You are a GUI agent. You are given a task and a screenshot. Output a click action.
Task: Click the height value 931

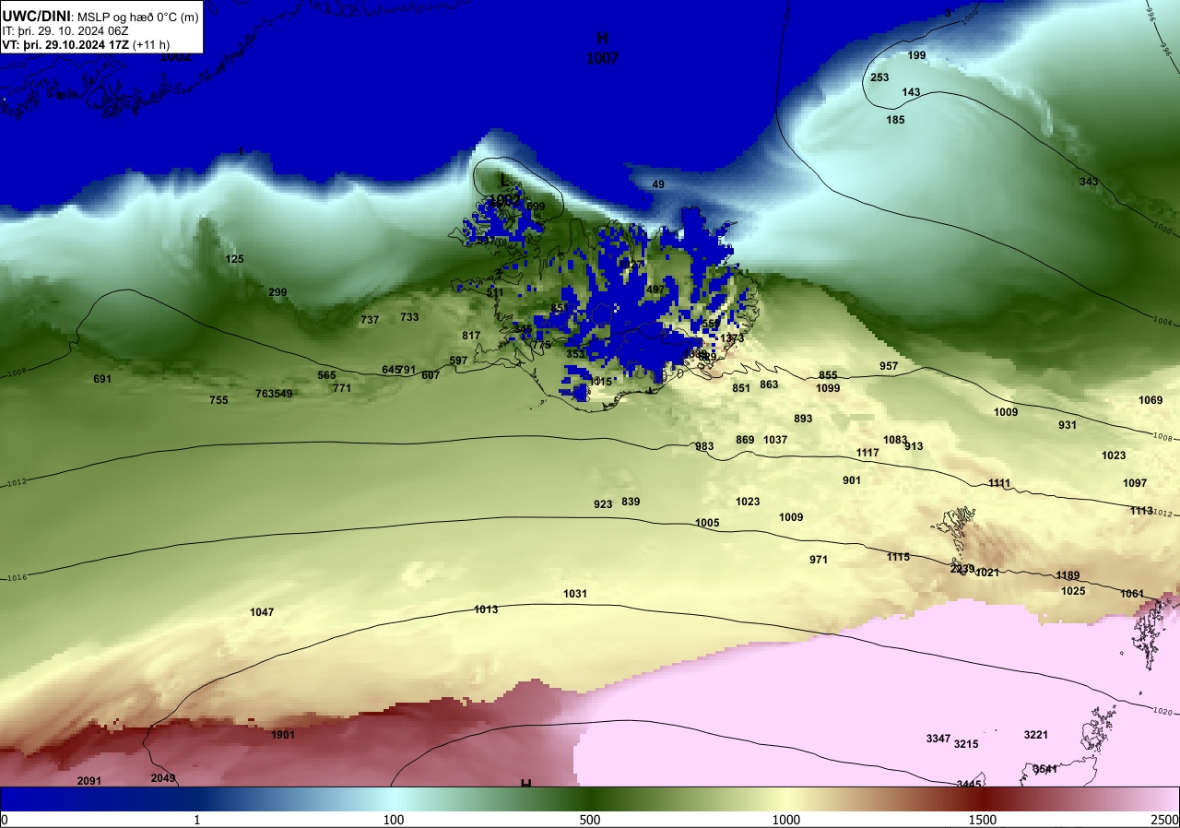pos(1068,425)
